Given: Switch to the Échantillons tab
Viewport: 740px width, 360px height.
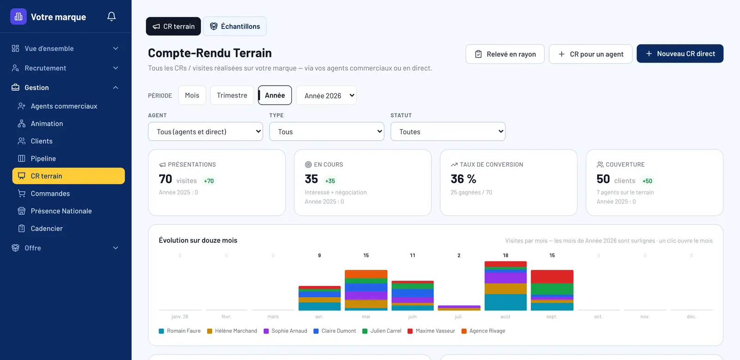Looking at the screenshot, I should coord(235,26).
